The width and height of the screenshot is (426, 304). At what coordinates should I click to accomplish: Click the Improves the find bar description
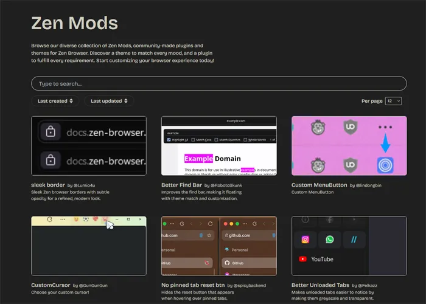(x=201, y=195)
